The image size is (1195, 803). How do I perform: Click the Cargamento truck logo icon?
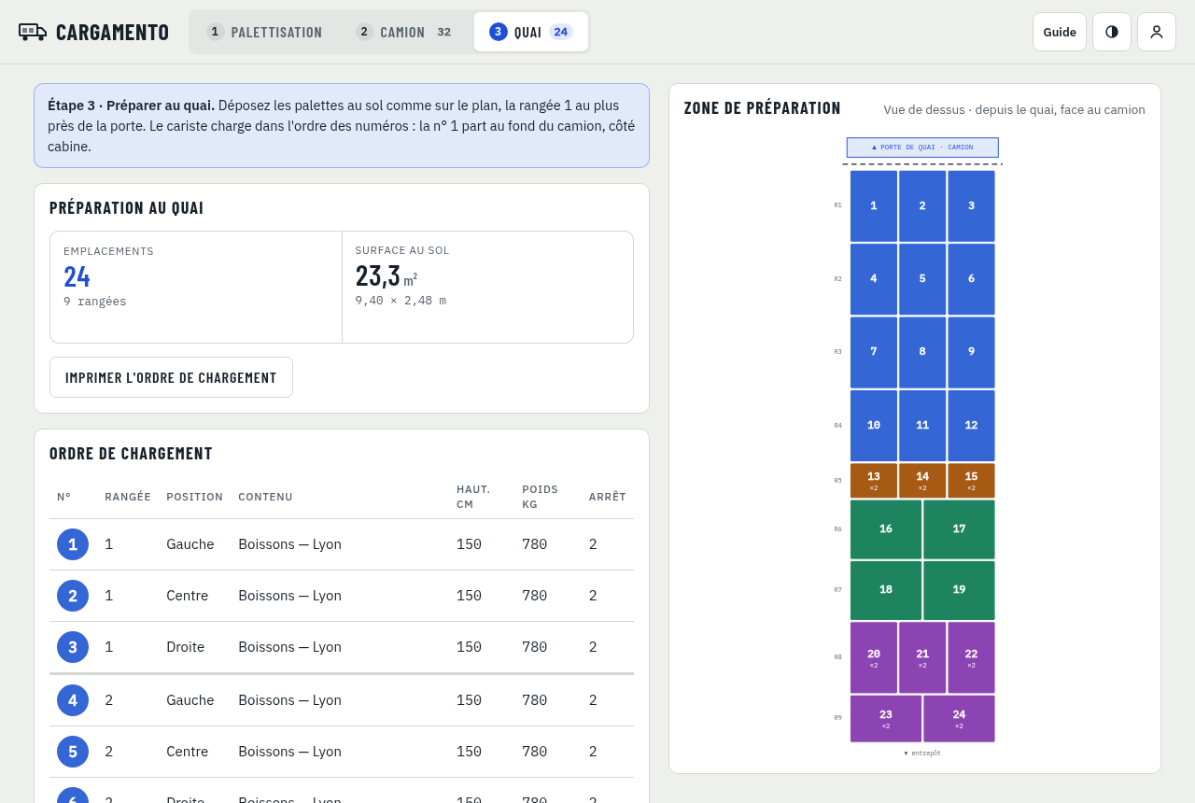pyautogui.click(x=33, y=32)
